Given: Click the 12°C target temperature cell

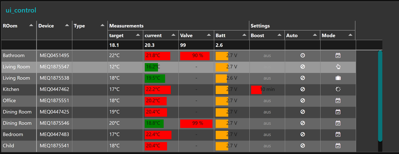Looking at the screenshot, I should tap(125, 67).
